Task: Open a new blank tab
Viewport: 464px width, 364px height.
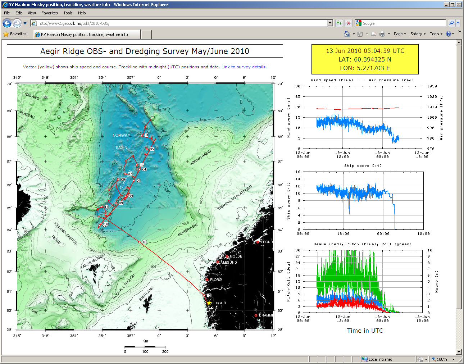Action: tap(146, 35)
